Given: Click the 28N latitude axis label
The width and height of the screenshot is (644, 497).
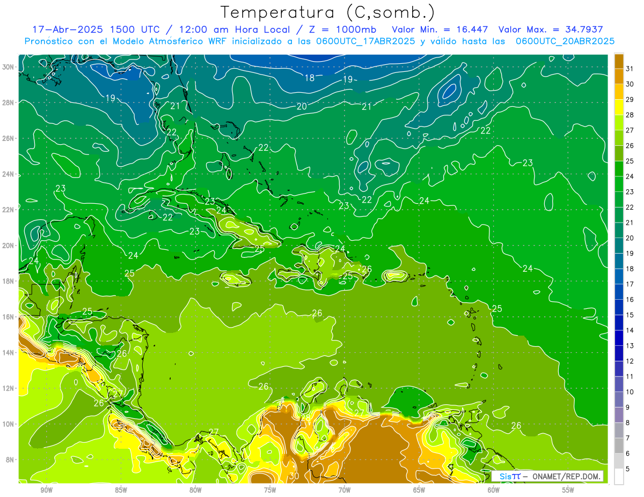Looking at the screenshot, I should pyautogui.click(x=9, y=102).
